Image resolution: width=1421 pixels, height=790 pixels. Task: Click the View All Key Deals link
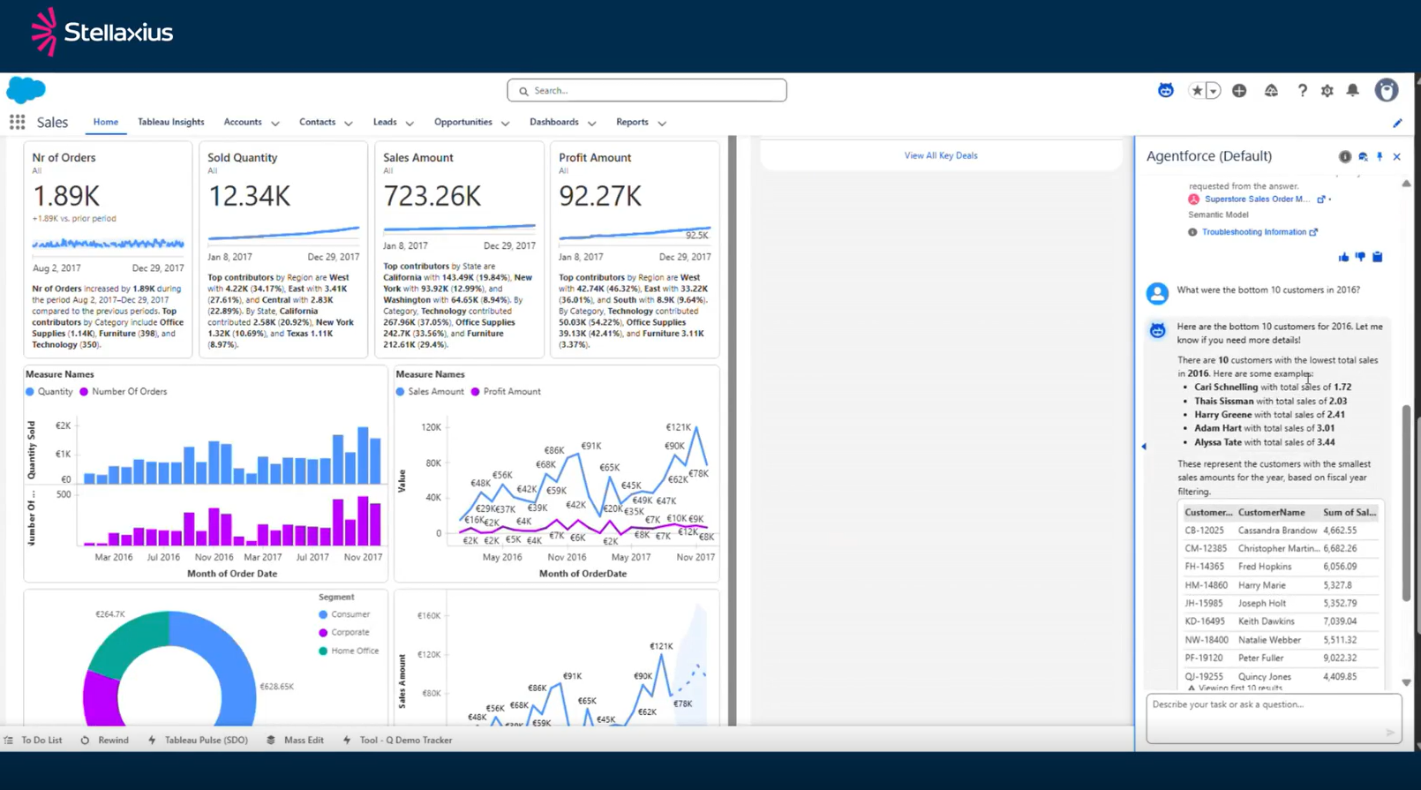click(940, 155)
